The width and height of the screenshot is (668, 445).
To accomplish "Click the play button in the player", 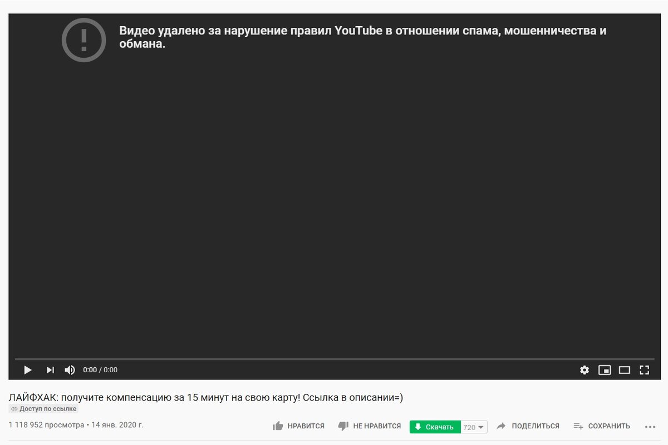I will 27,369.
